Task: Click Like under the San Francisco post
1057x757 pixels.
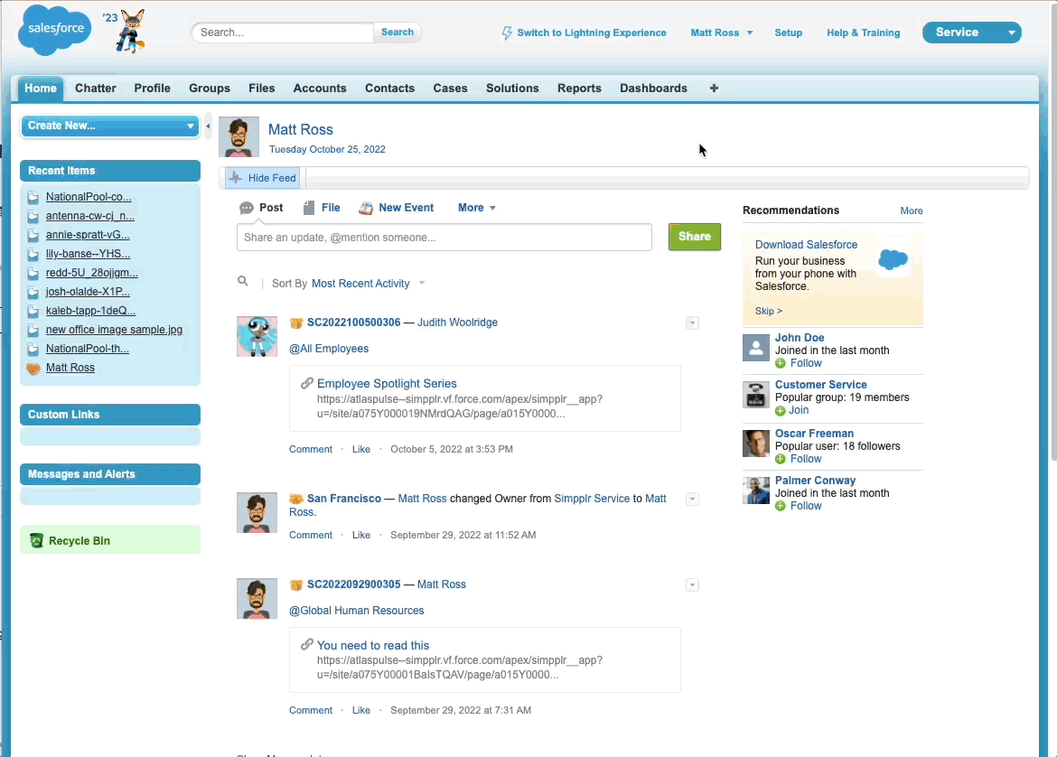Action: click(361, 535)
